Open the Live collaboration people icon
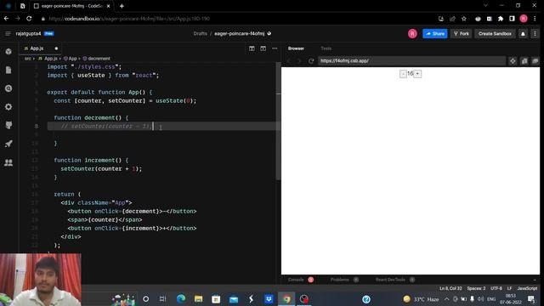The image size is (544, 306). pos(8,162)
